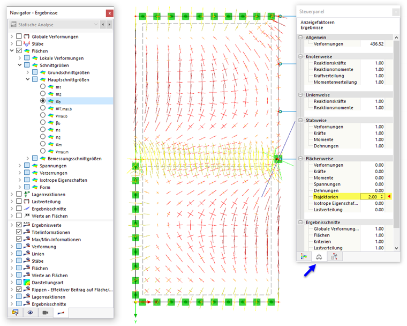Screen dimensions: 407x326
Task: Uncheck the Titelinformationen checkbox
Action: 19,232
